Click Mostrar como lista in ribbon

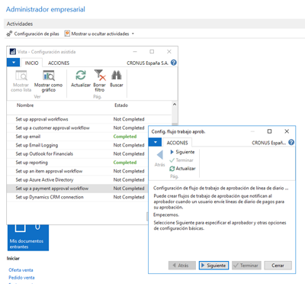(x=21, y=81)
